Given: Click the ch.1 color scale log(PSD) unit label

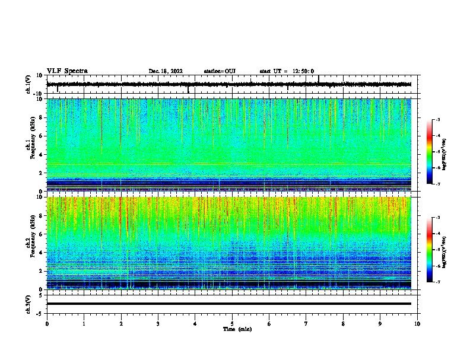Looking at the screenshot, I should pyautogui.click(x=444, y=155).
